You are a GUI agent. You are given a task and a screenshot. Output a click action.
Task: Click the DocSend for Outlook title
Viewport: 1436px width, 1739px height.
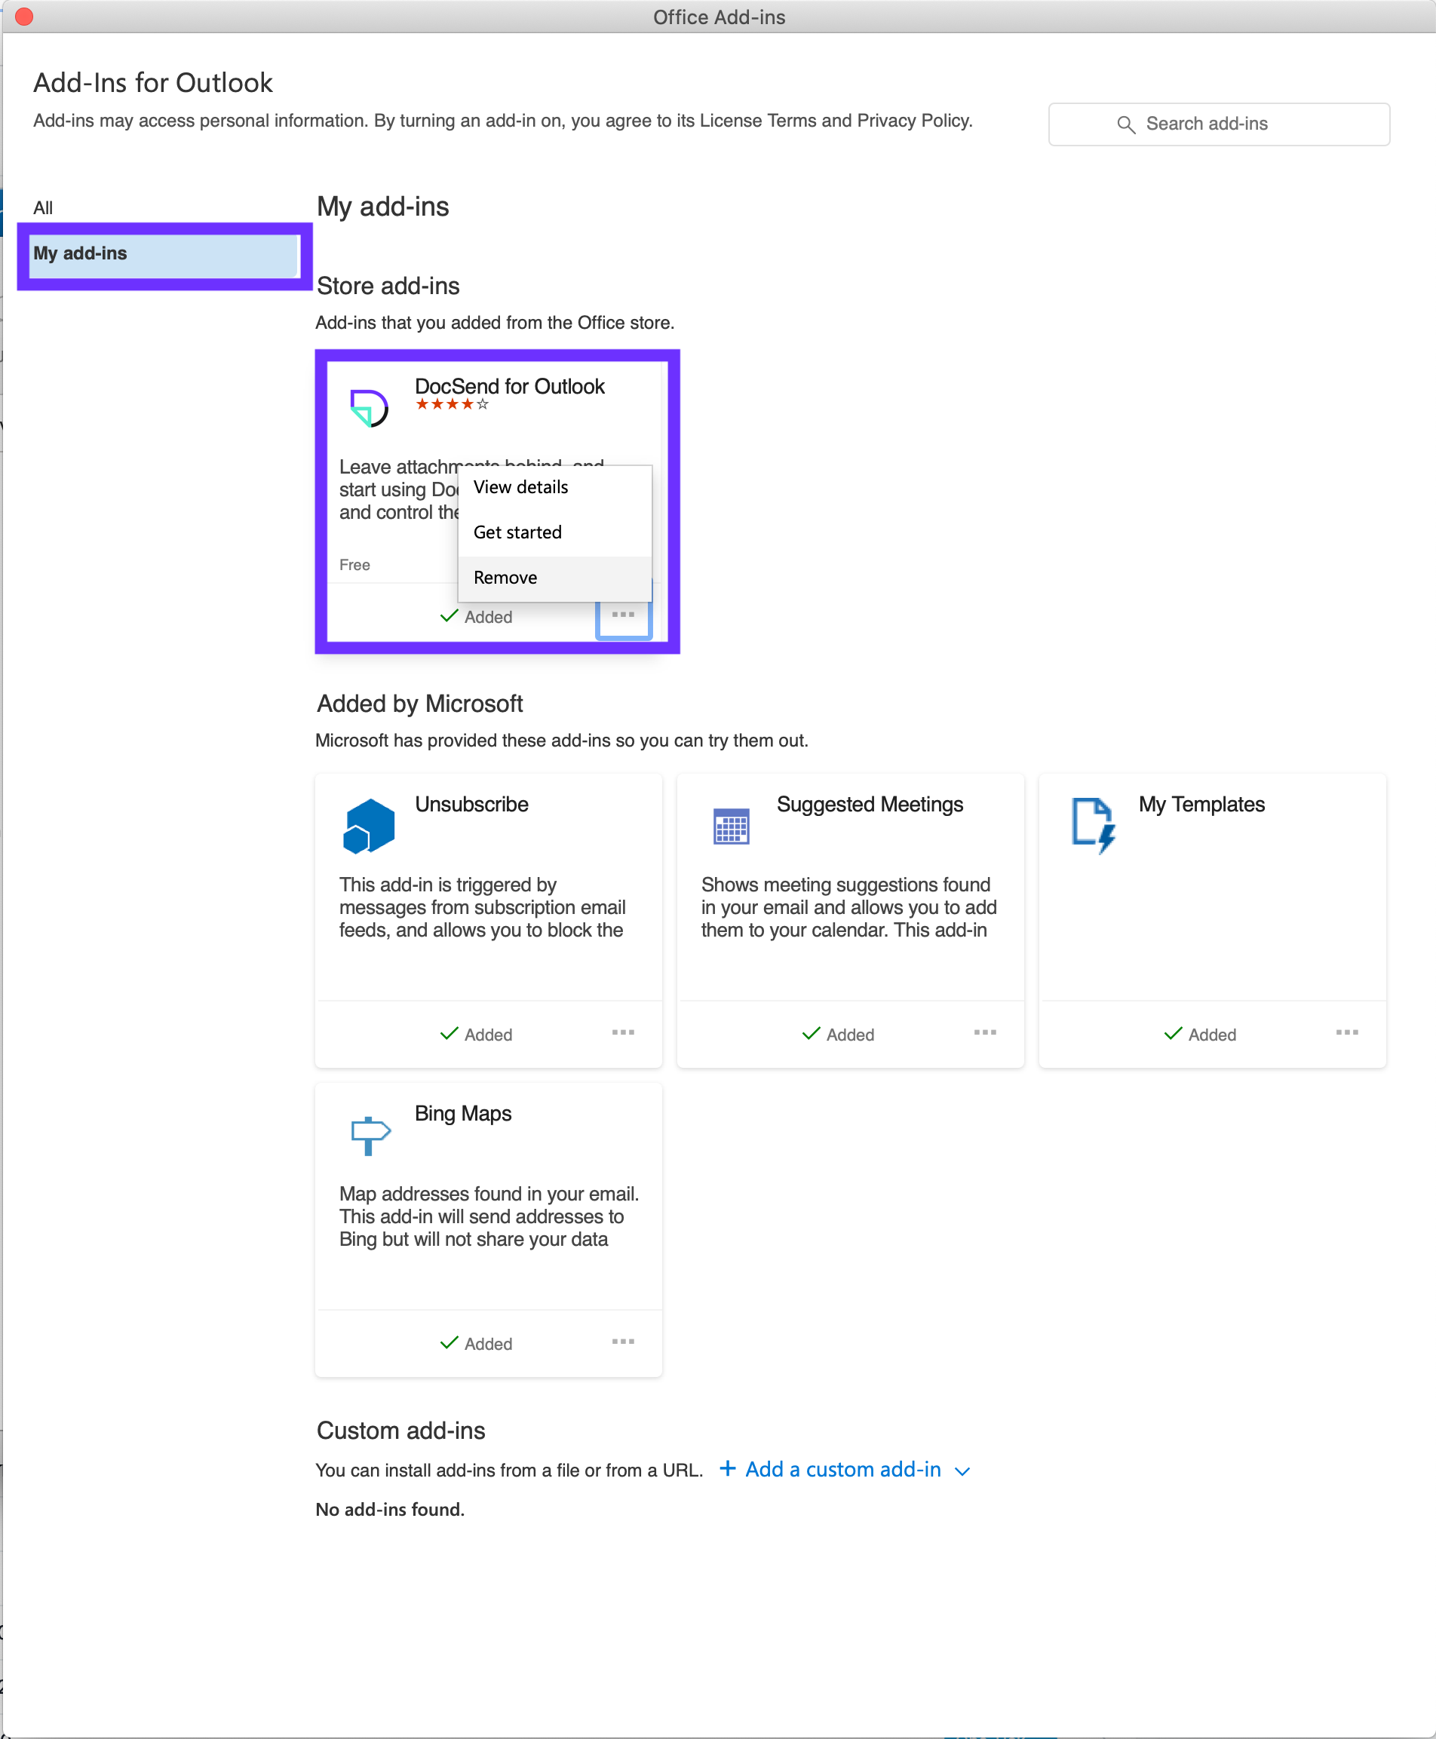click(x=510, y=386)
